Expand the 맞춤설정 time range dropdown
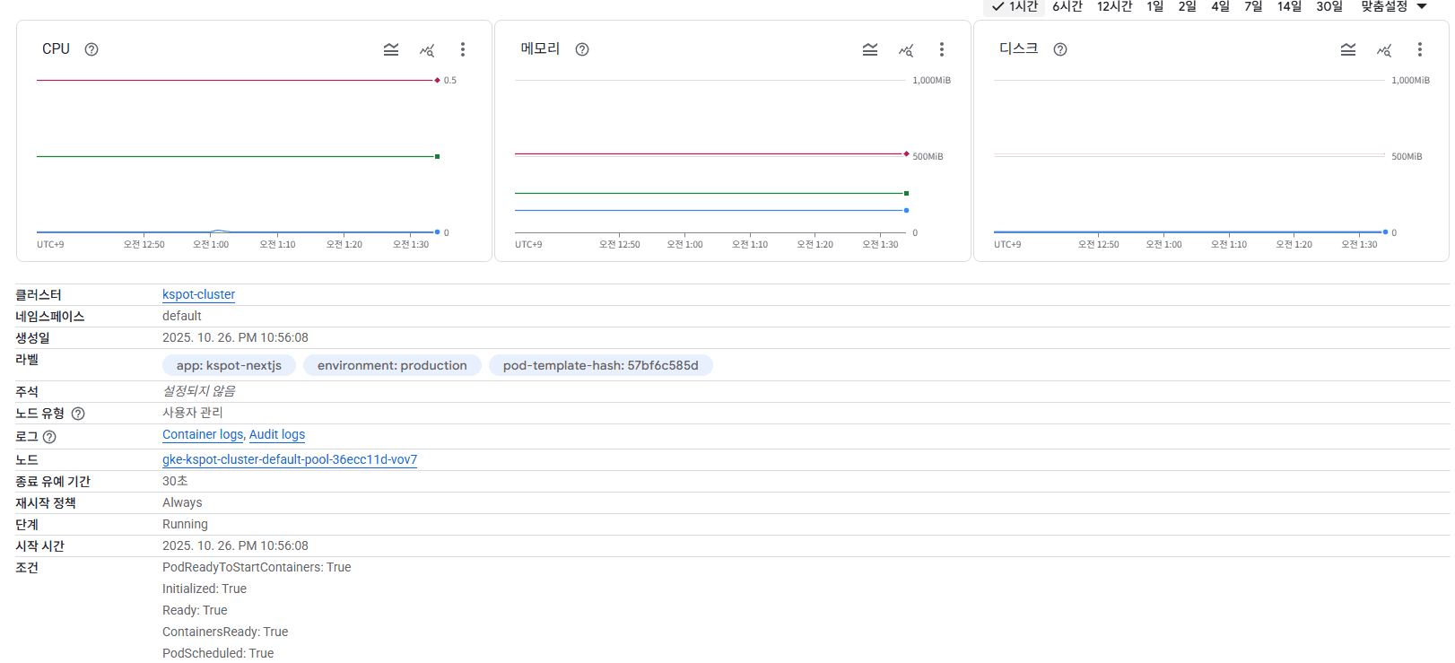The width and height of the screenshot is (1455, 663). 1394,6
